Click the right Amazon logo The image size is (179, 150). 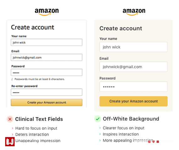pos(134,12)
